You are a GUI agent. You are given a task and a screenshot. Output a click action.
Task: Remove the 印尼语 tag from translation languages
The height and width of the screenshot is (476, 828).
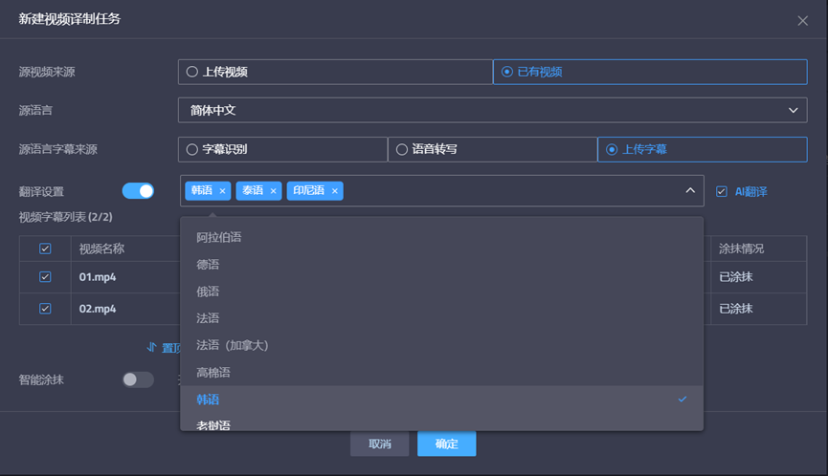click(334, 191)
